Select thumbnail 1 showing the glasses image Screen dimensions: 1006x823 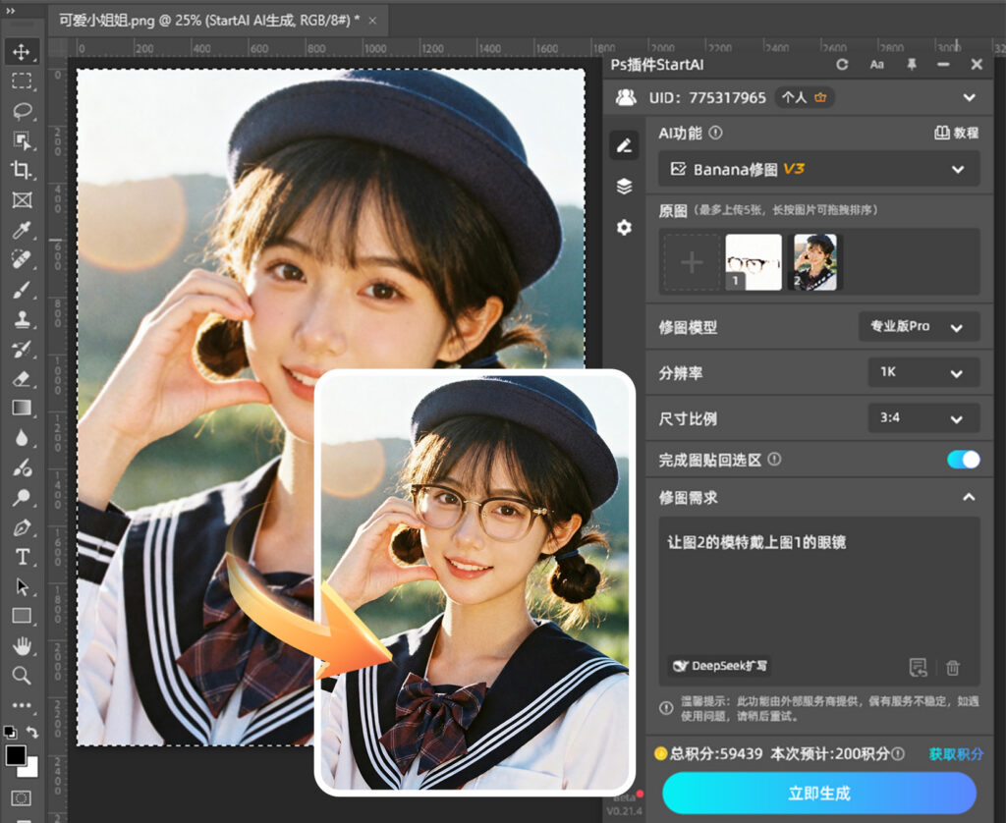pos(754,260)
